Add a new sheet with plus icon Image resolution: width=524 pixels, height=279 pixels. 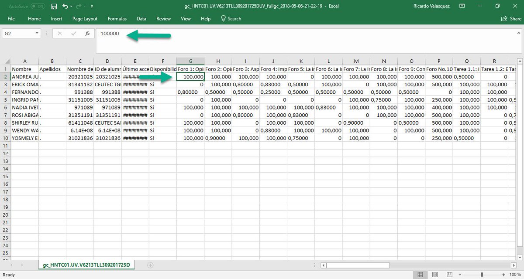pos(150,265)
